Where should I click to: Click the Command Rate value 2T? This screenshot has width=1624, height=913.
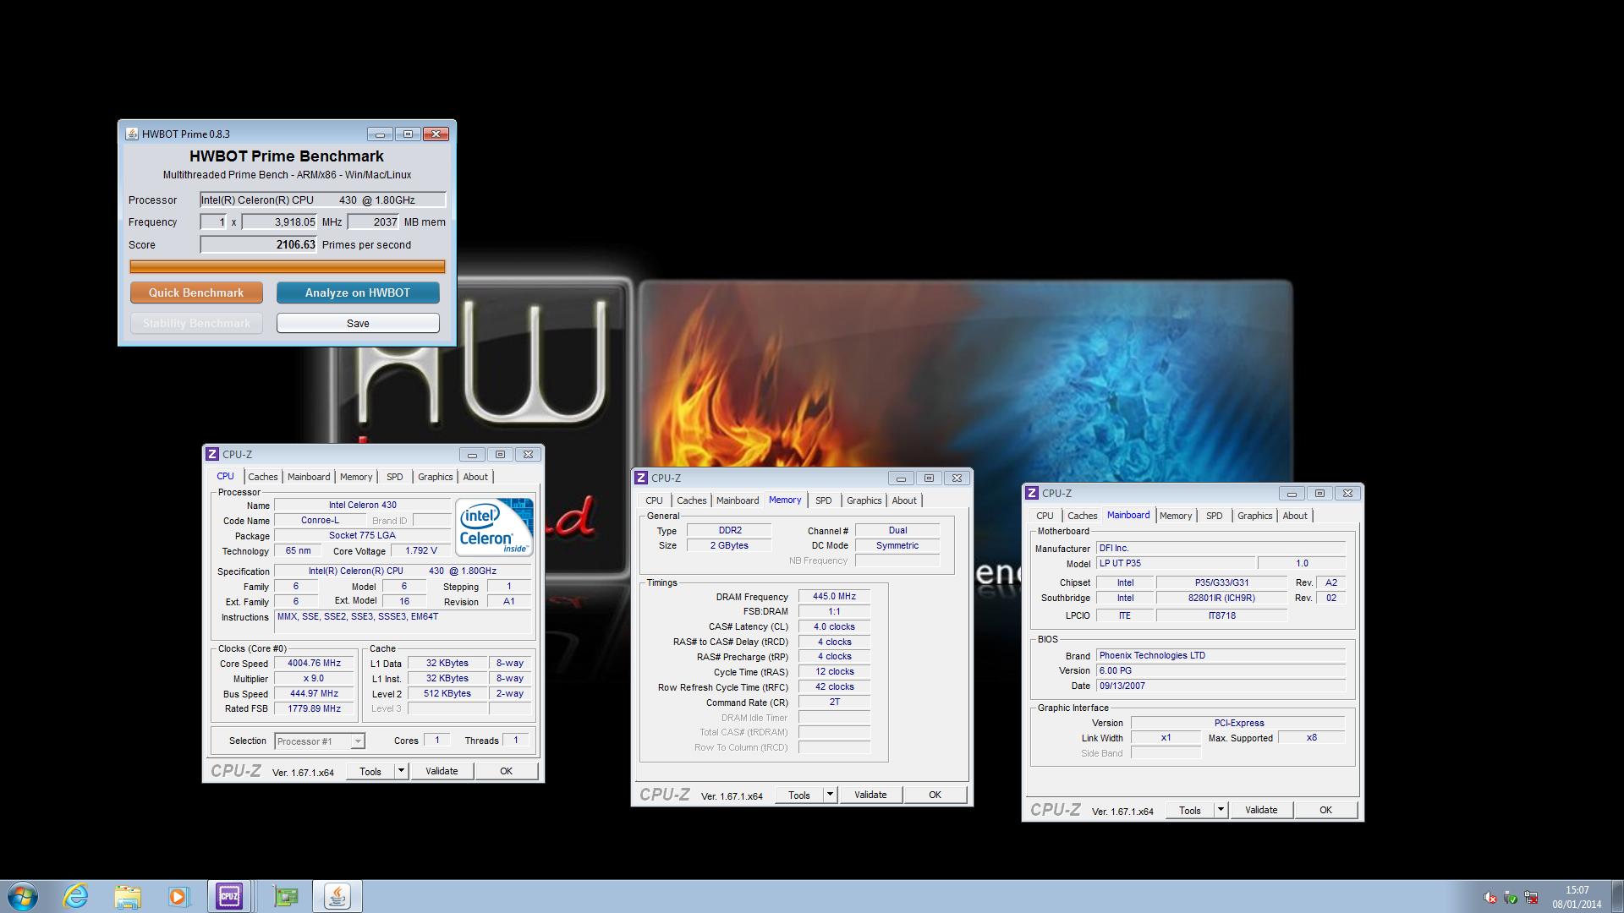coord(834,703)
